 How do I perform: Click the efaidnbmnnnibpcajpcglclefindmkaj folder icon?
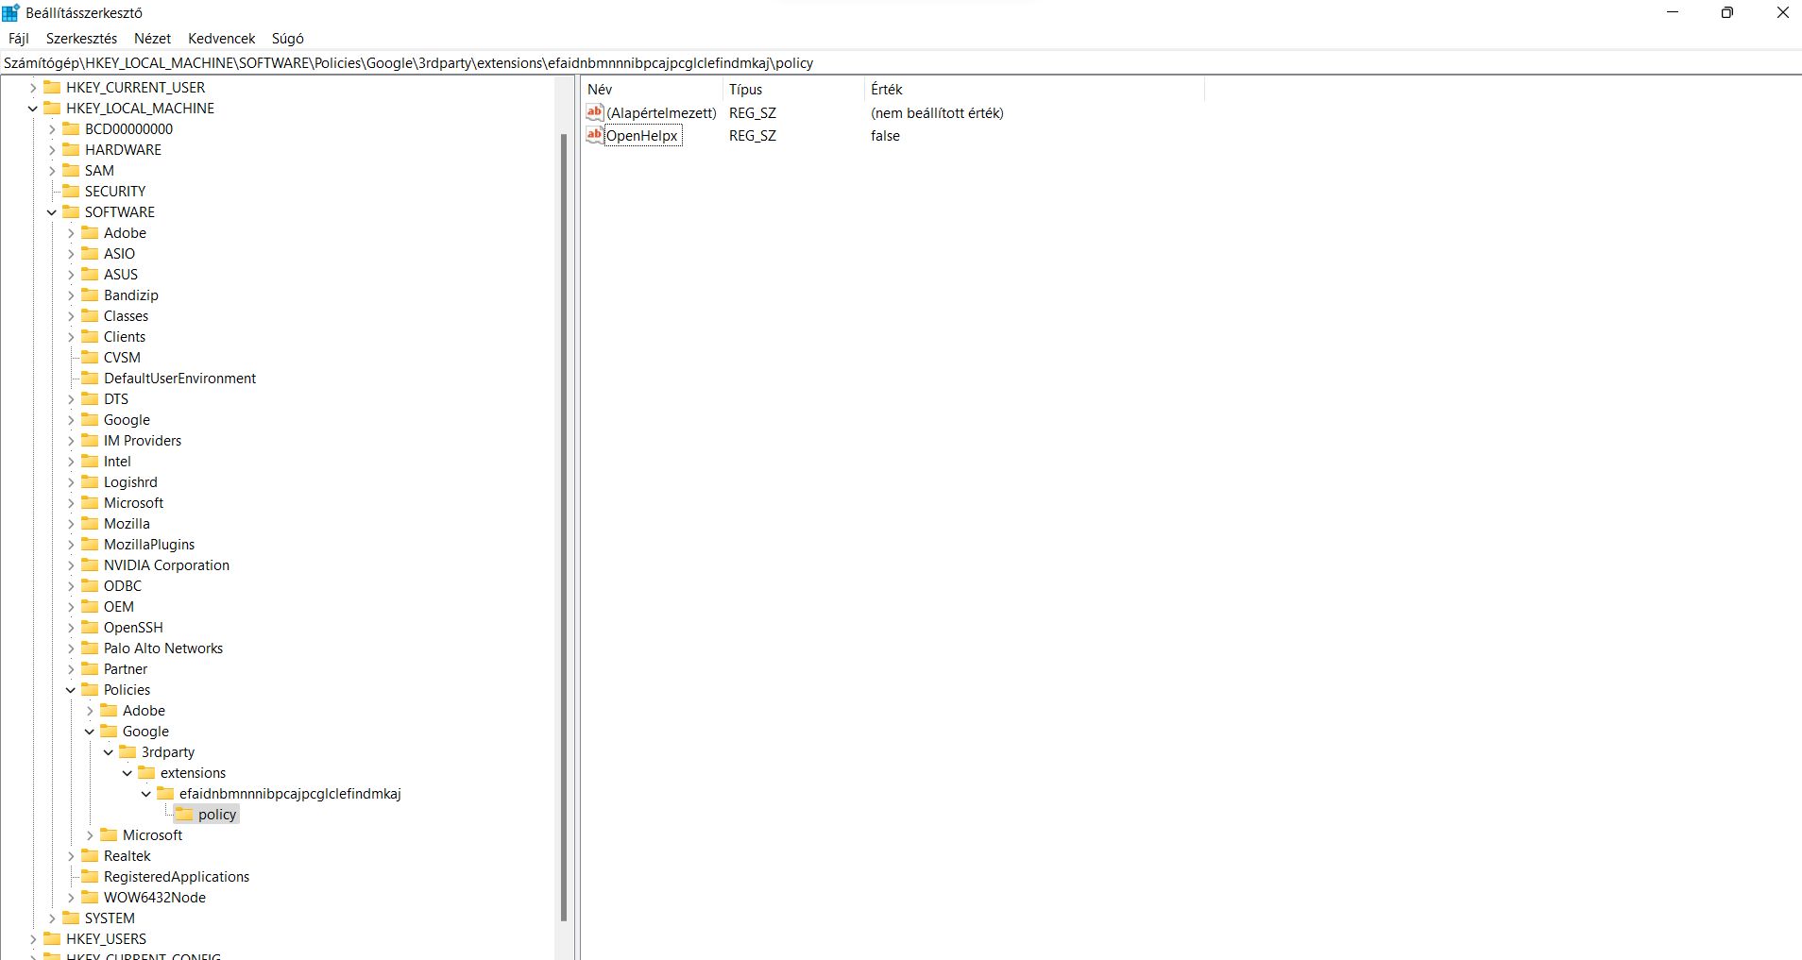(x=165, y=793)
